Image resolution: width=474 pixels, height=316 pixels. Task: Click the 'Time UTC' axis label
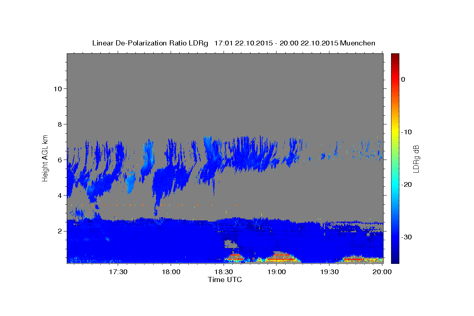(225, 280)
